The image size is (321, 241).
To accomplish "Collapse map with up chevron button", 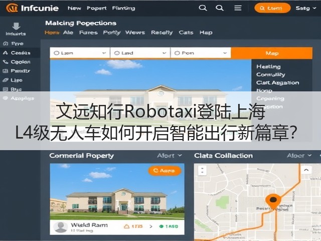I will click(306, 170).
